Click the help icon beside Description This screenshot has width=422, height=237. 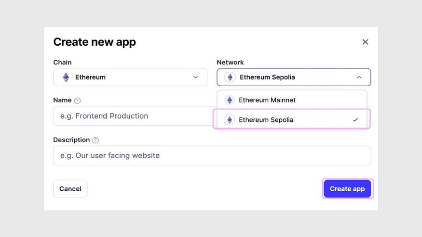95,140
